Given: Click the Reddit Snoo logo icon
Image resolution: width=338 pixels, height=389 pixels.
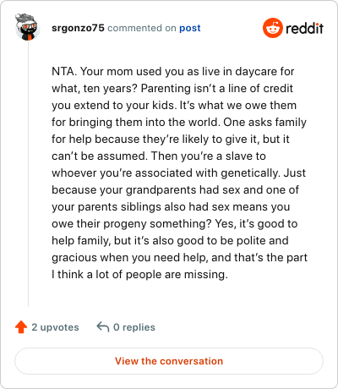Looking at the screenshot, I should 273,28.
